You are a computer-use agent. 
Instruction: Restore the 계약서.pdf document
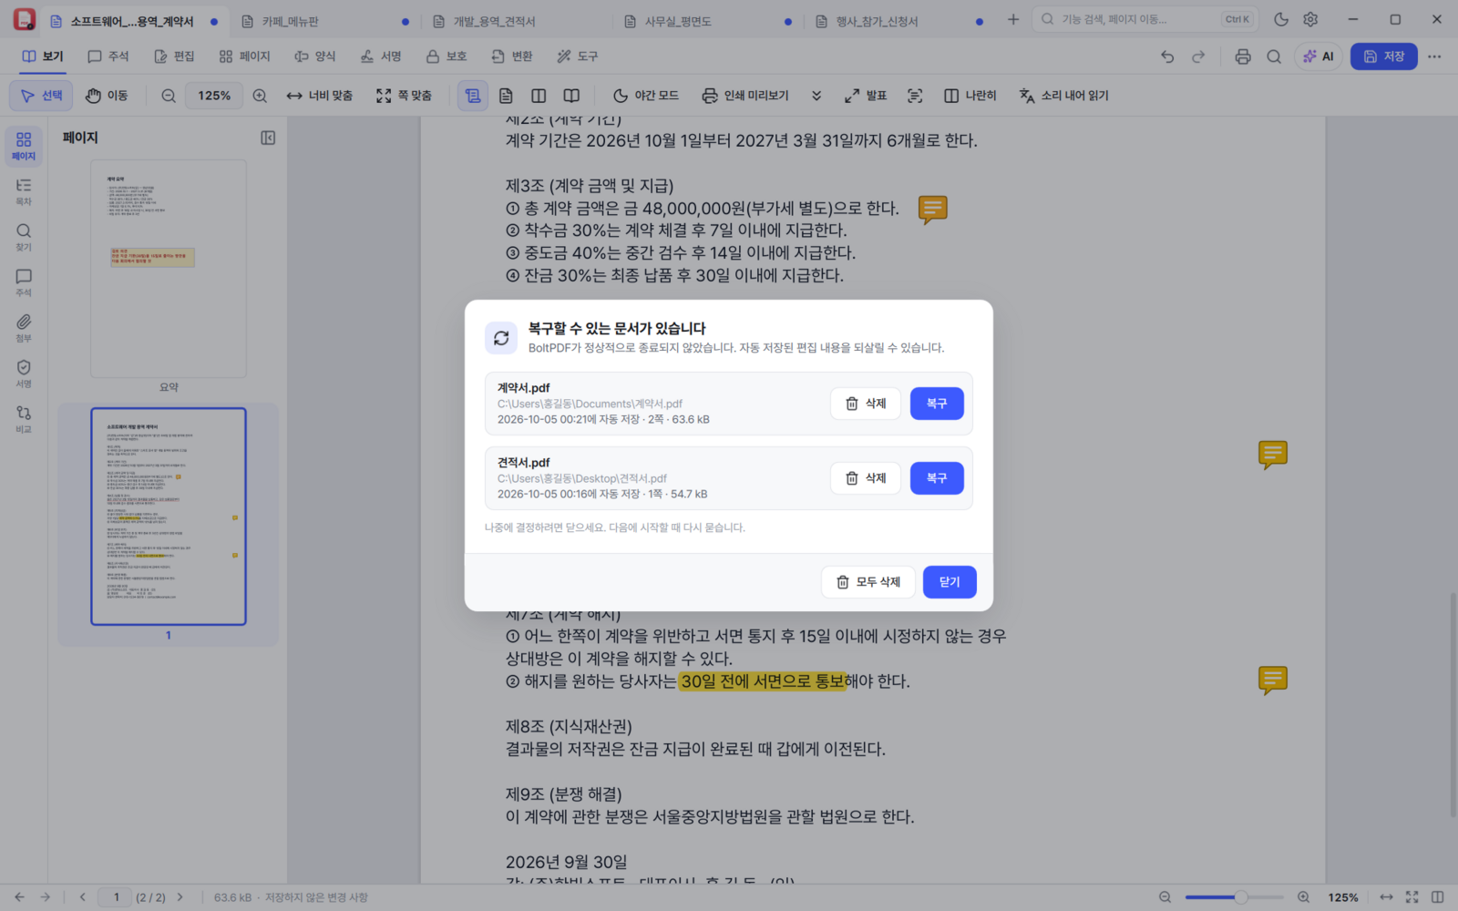pos(937,404)
